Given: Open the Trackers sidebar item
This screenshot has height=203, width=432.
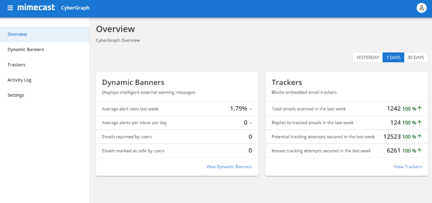Looking at the screenshot, I should click(16, 65).
